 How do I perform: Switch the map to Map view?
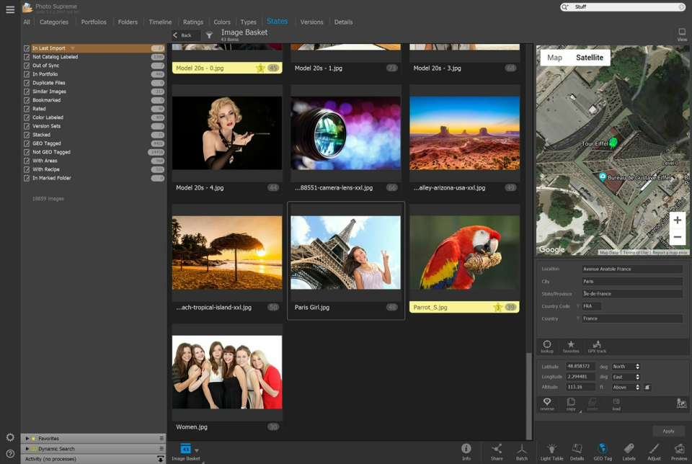[x=554, y=58]
